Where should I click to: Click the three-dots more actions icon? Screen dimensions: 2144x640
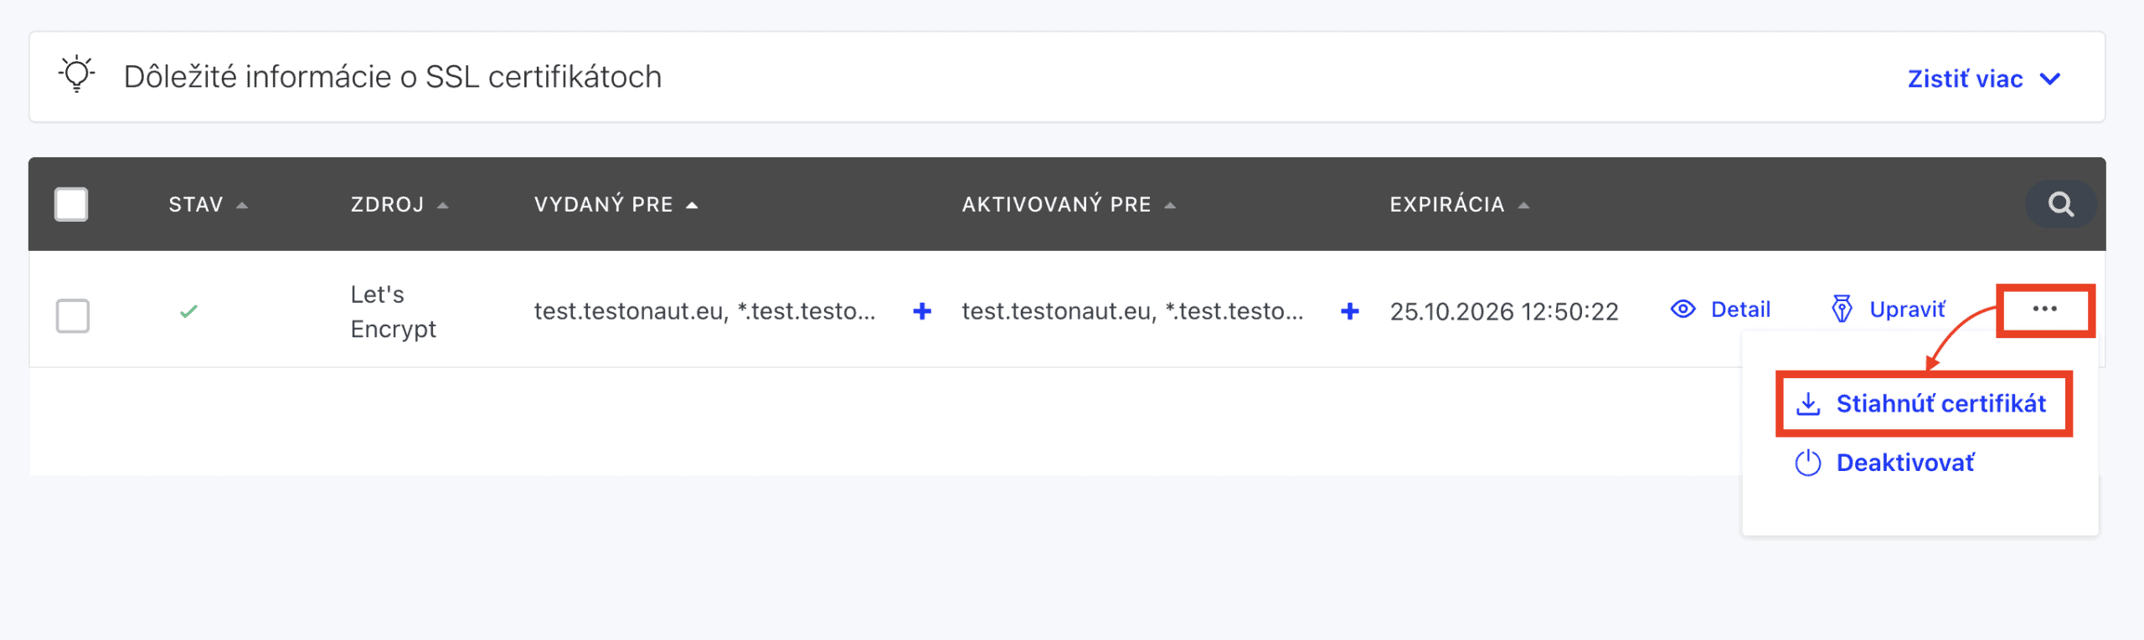[2044, 310]
